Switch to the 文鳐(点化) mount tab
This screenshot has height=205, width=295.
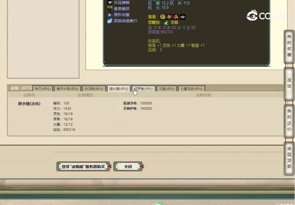click(x=166, y=89)
